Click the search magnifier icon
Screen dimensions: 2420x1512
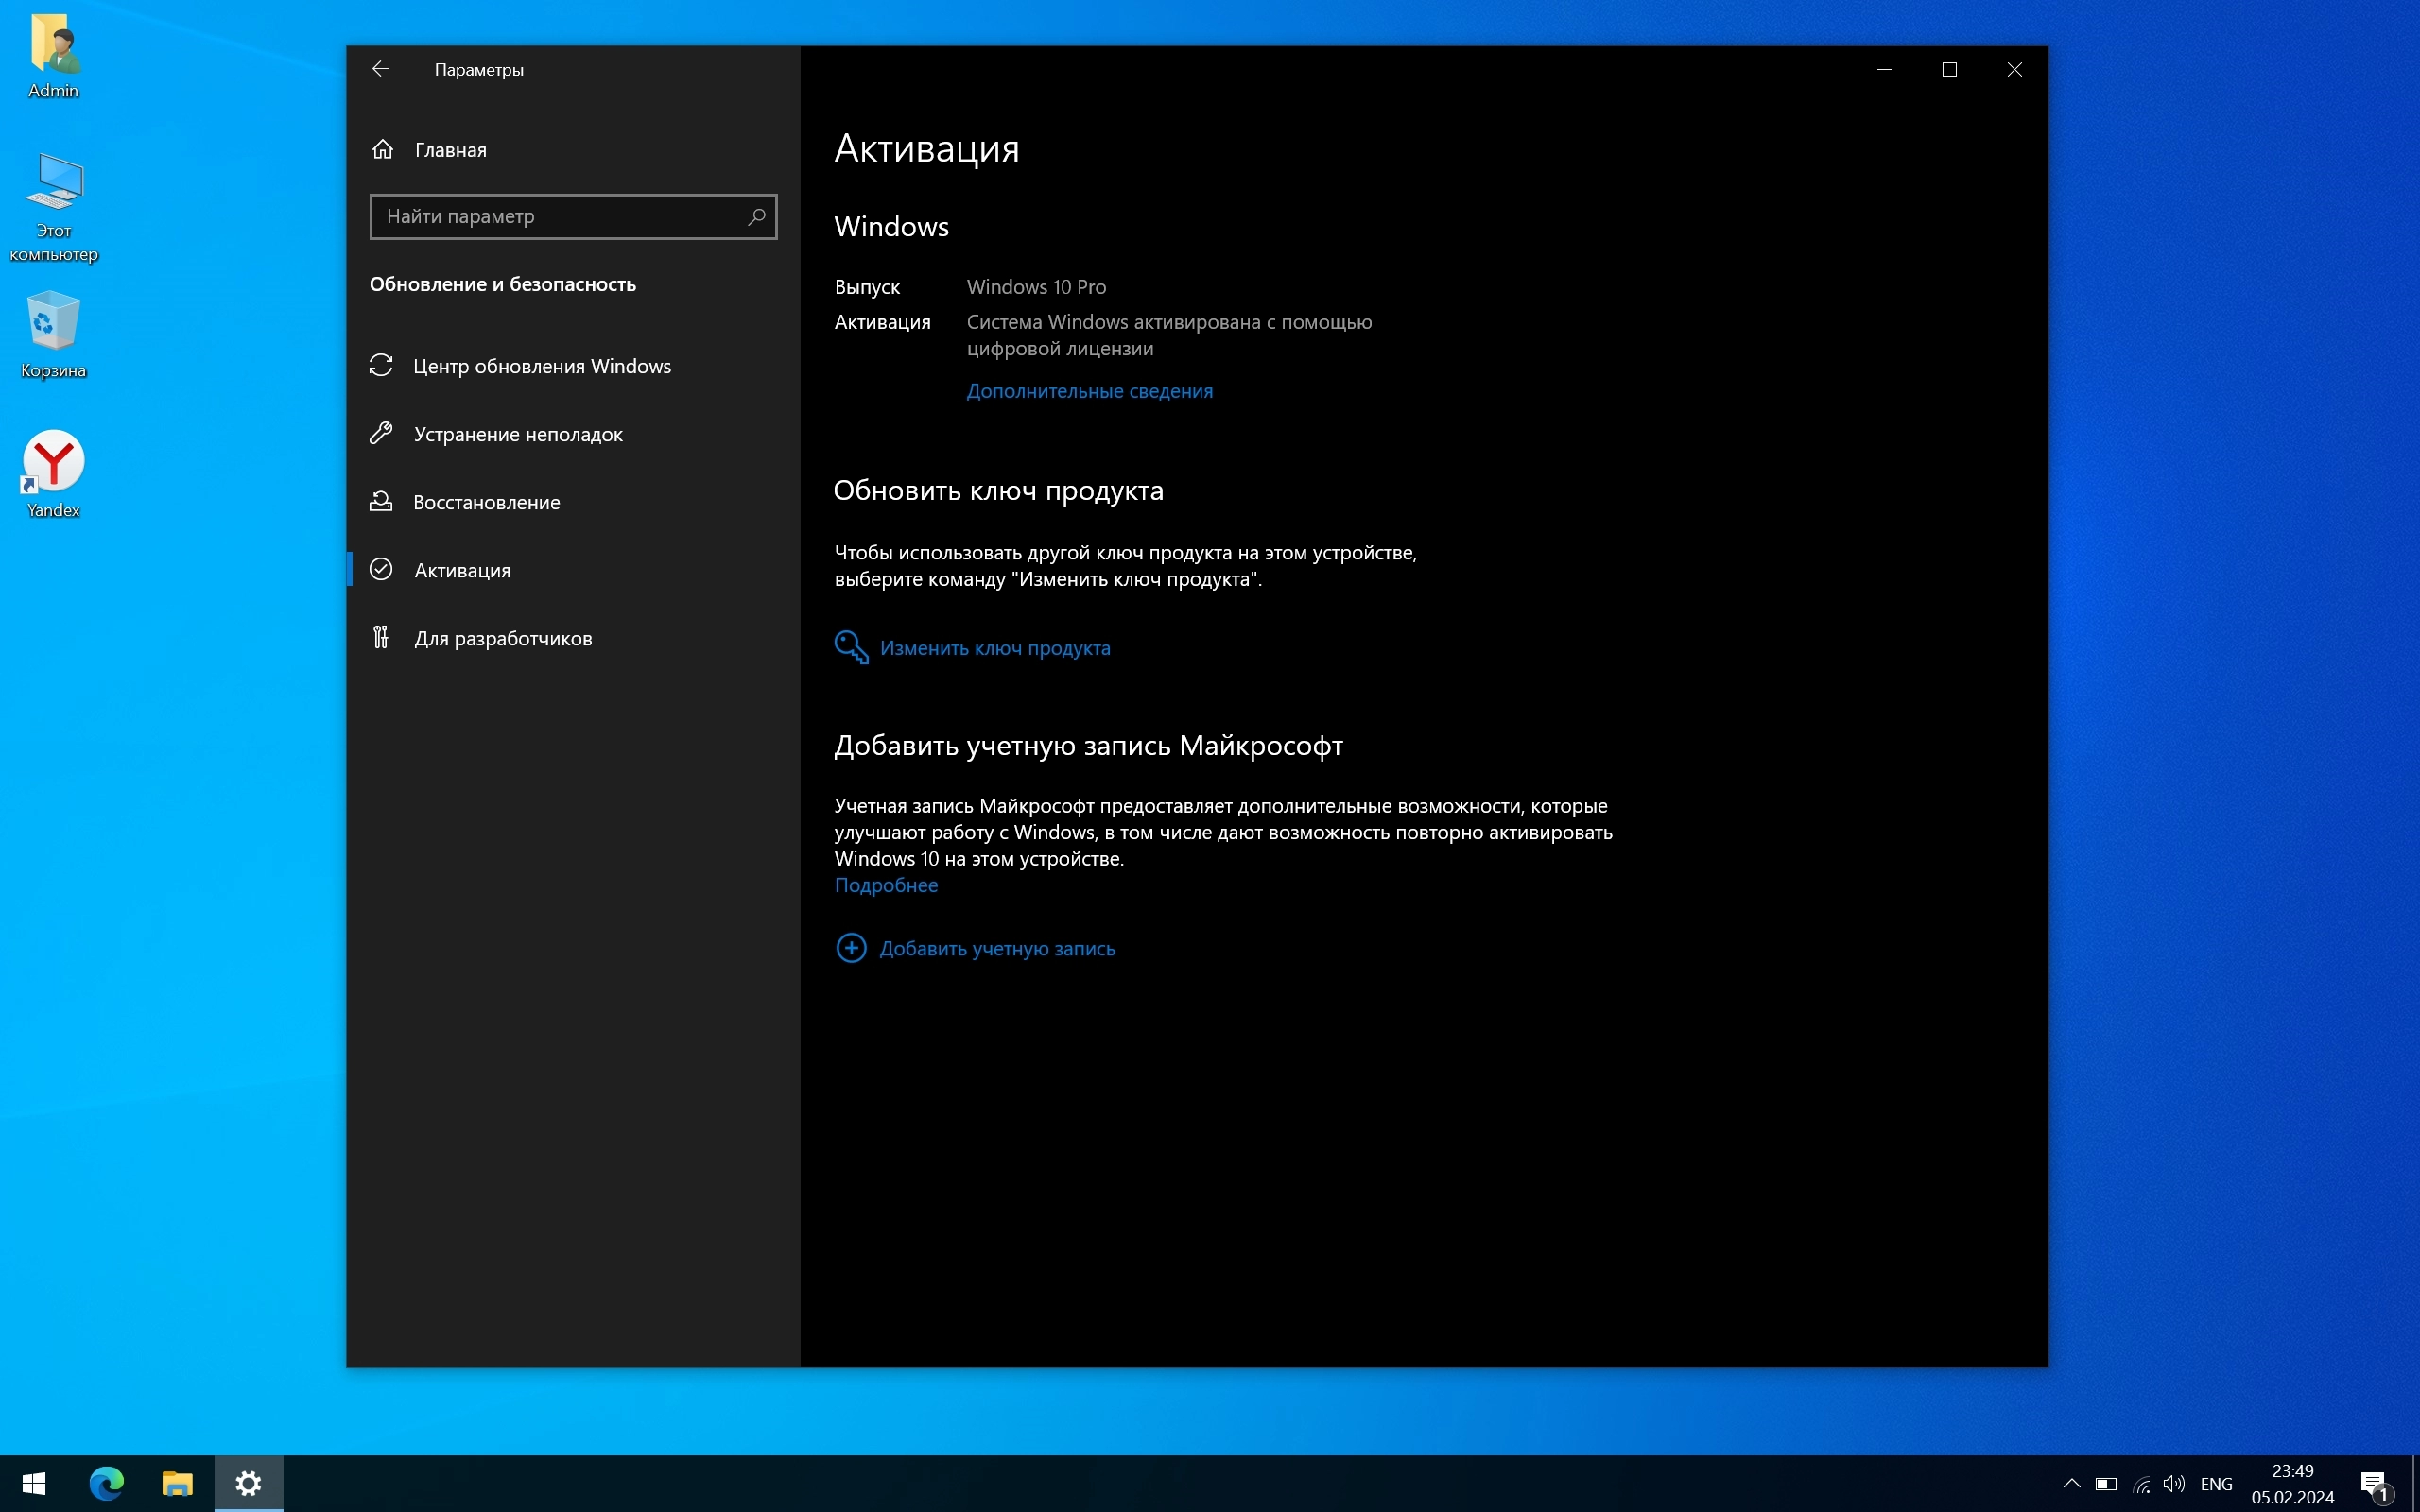756,216
